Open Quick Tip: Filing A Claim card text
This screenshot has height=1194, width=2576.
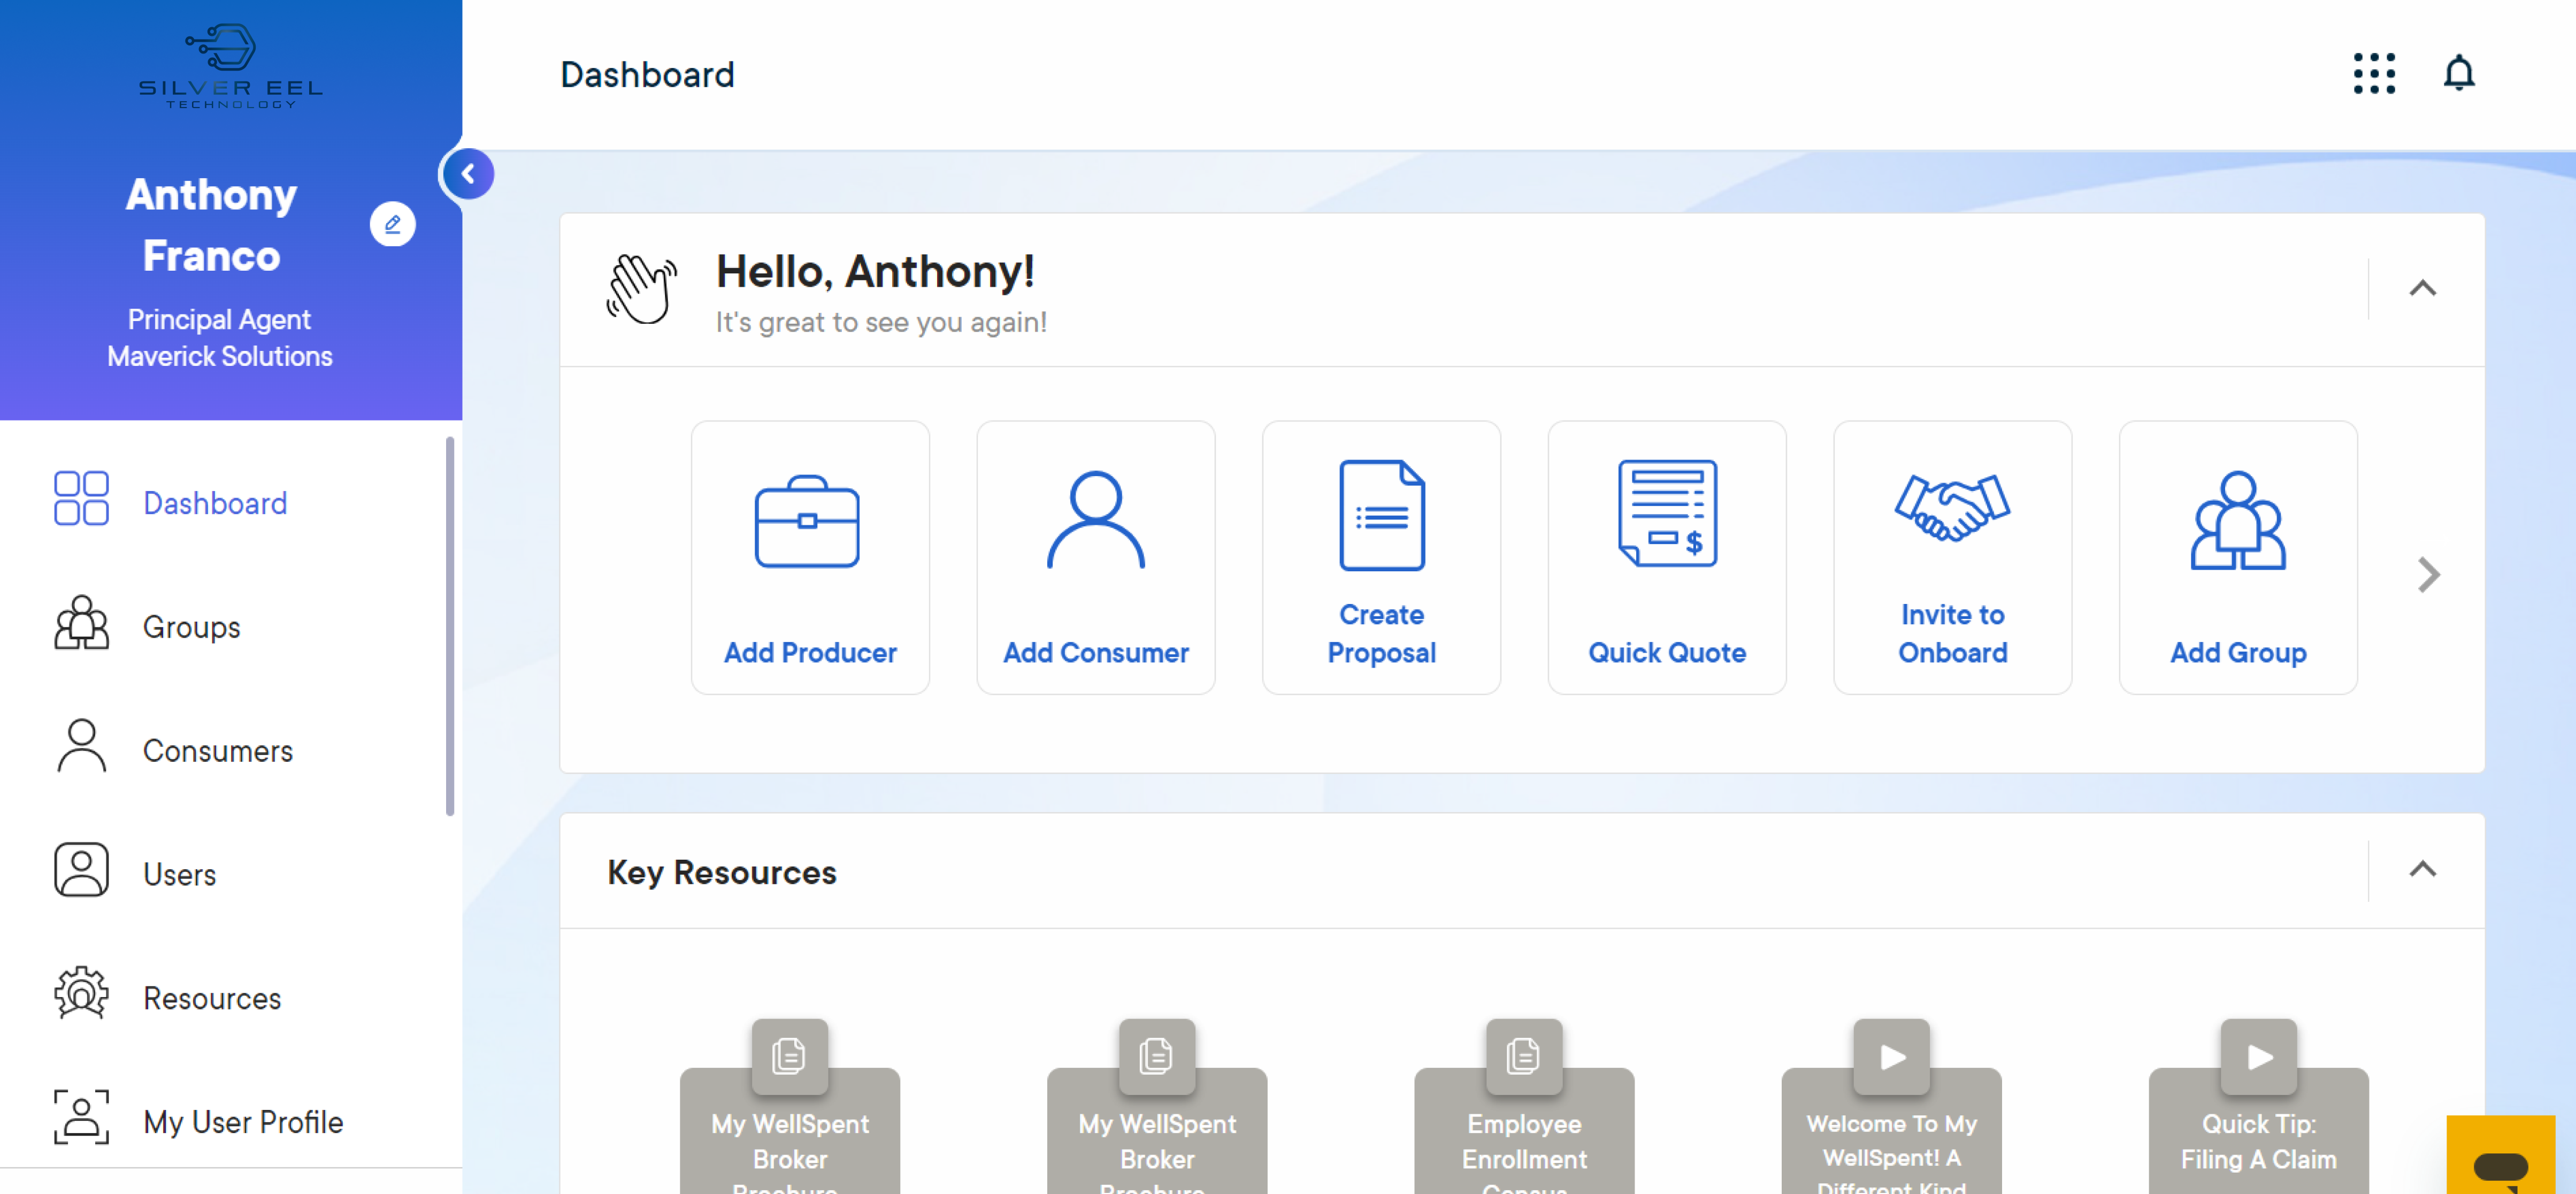2258,1141
